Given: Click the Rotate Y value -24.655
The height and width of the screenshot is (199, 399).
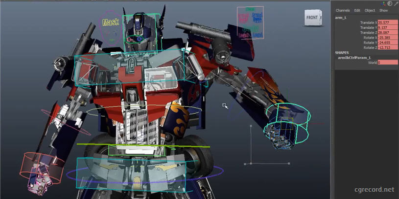Looking at the screenshot, I should tap(388, 42).
